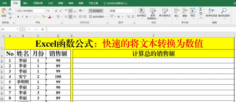Select column F header
The width and height of the screenshot is (236, 102).
coord(153,36)
